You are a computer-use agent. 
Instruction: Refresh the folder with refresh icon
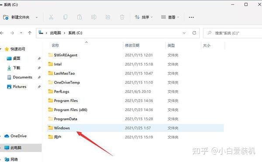pos(194,33)
